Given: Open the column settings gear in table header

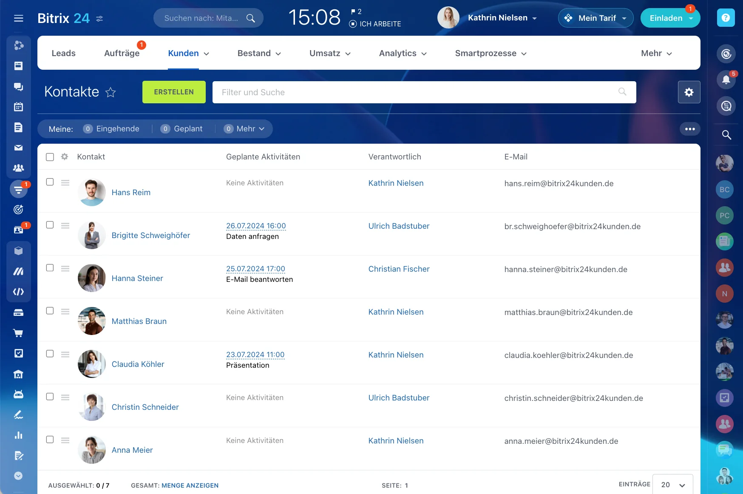Looking at the screenshot, I should [x=64, y=157].
